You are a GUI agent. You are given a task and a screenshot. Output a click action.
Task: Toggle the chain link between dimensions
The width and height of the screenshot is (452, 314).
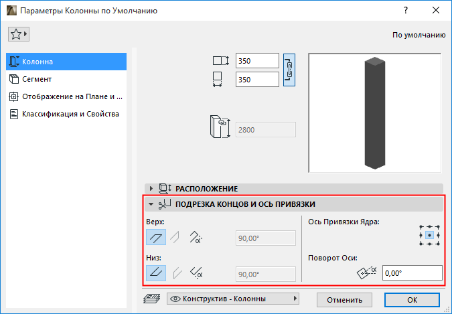click(x=289, y=70)
